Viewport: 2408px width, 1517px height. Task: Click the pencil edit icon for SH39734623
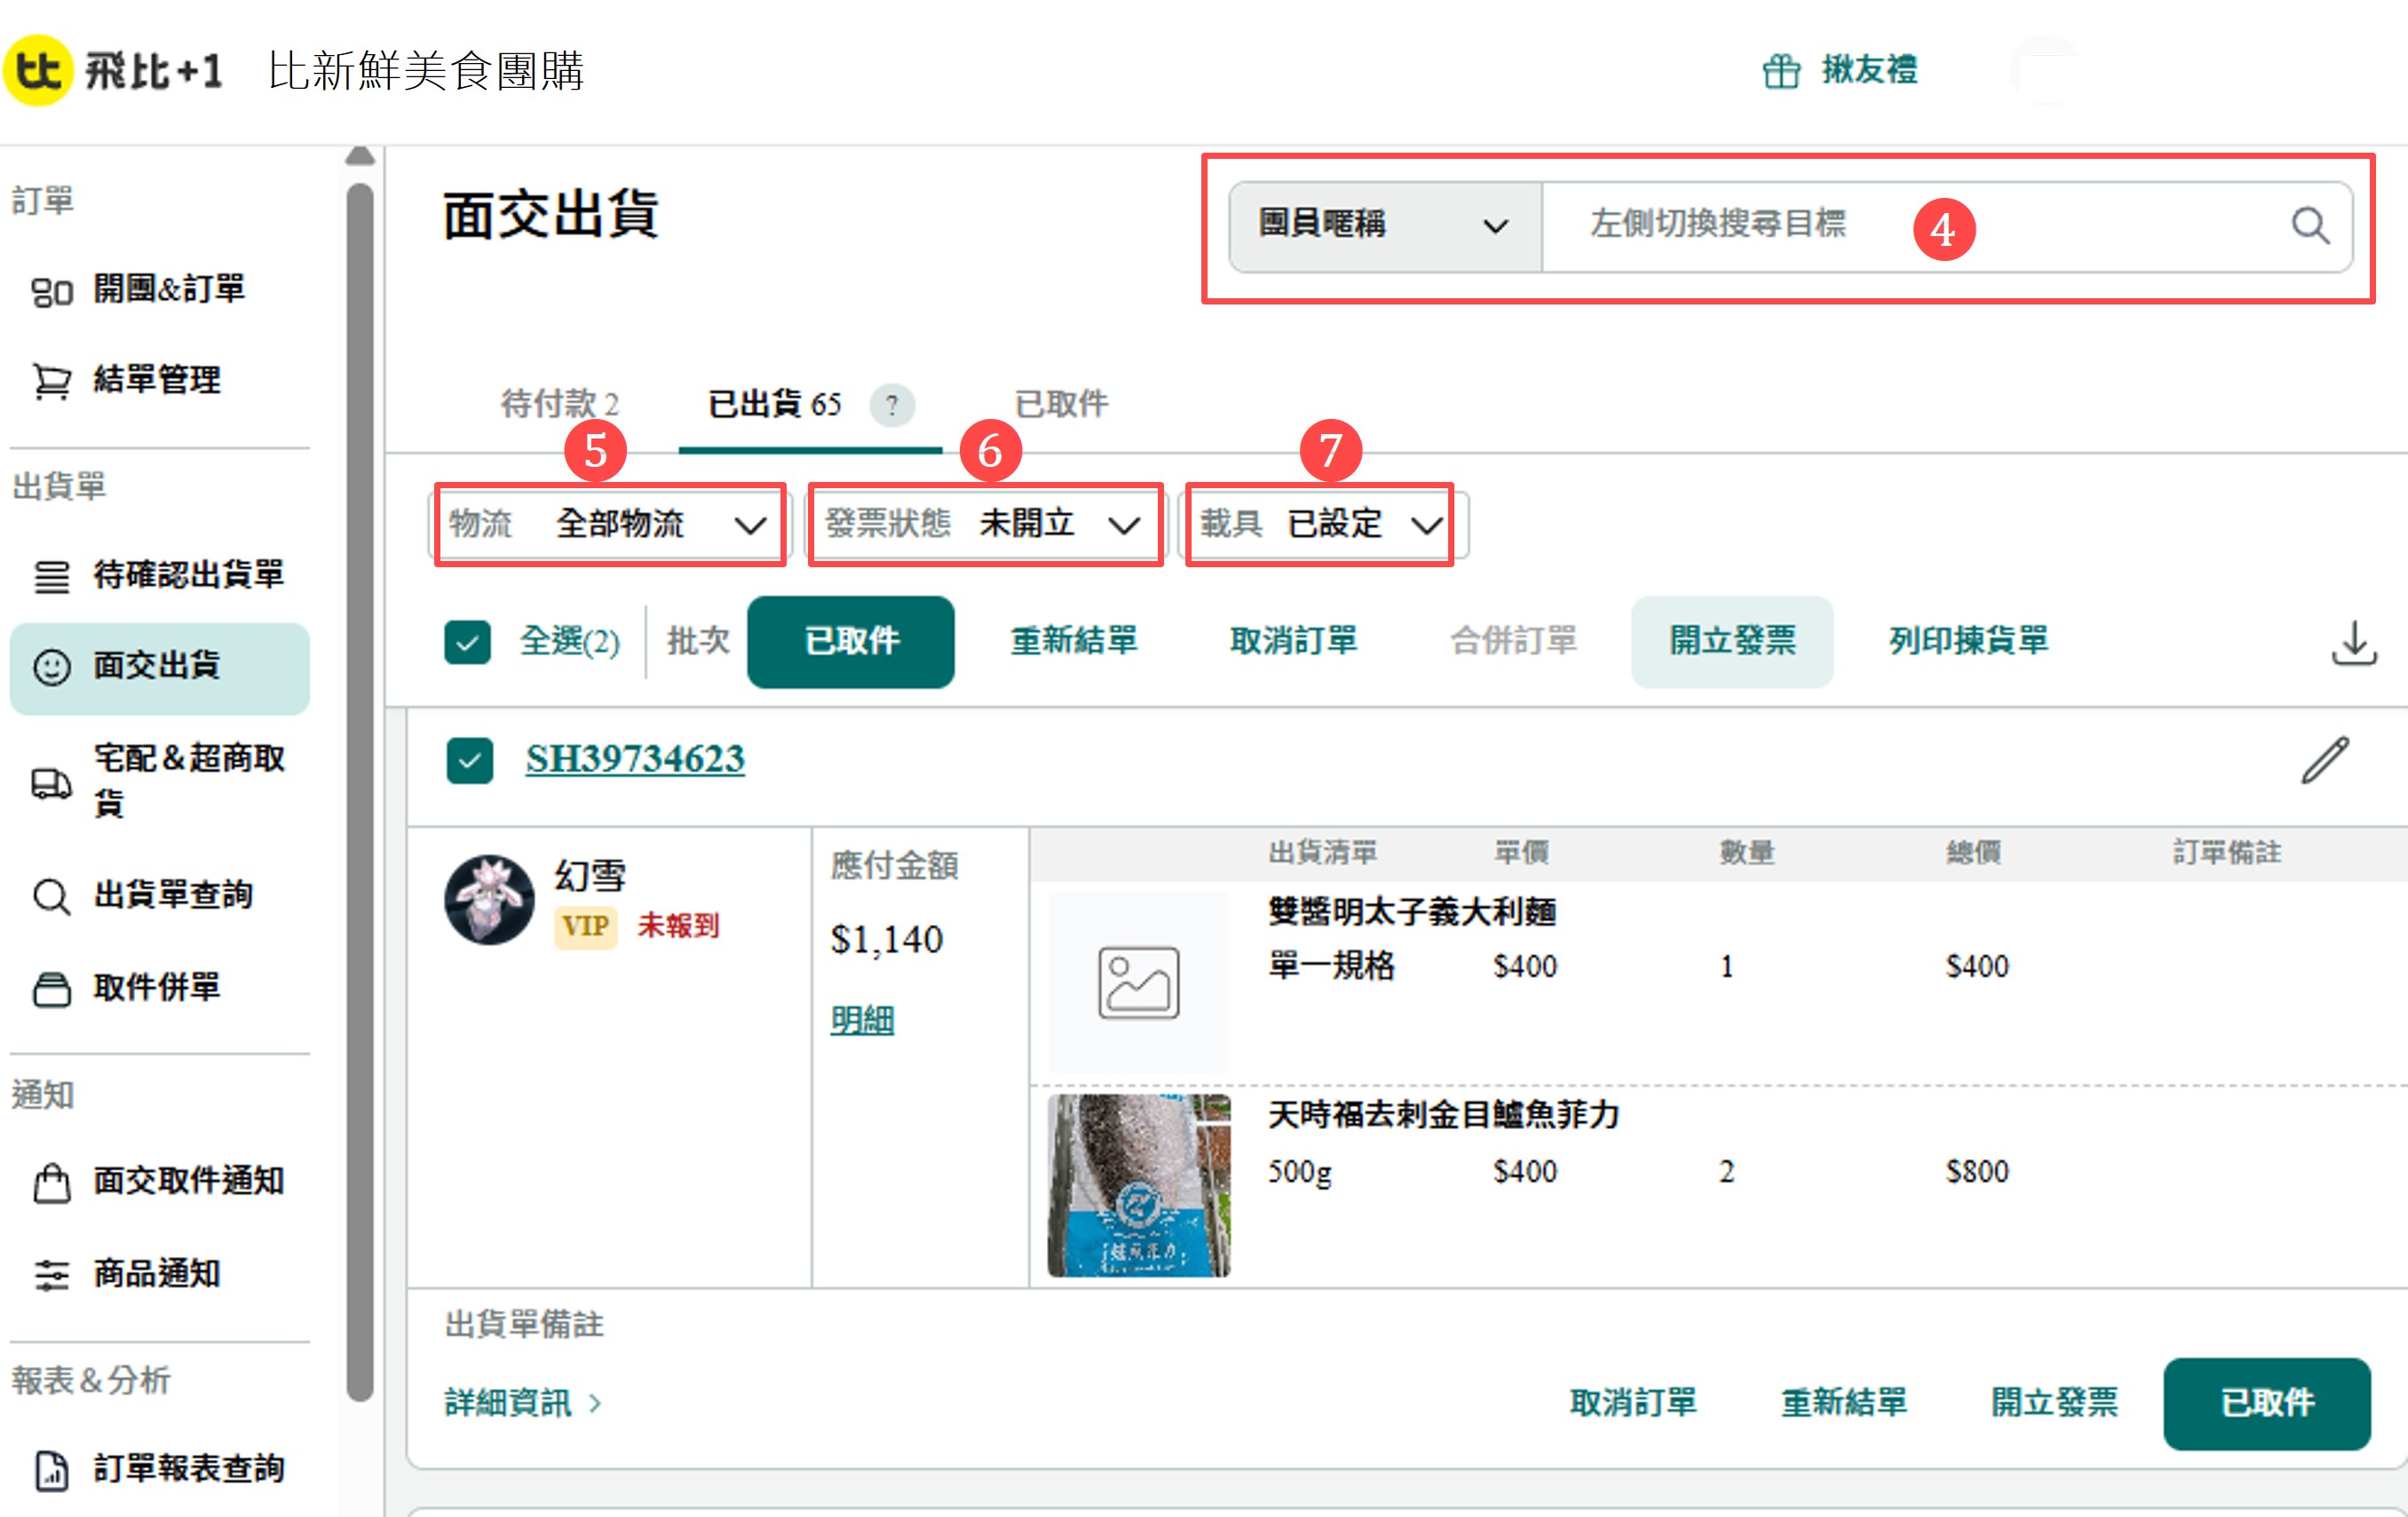2325,761
